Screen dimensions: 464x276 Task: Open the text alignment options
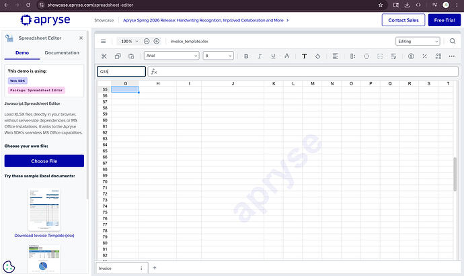336,56
